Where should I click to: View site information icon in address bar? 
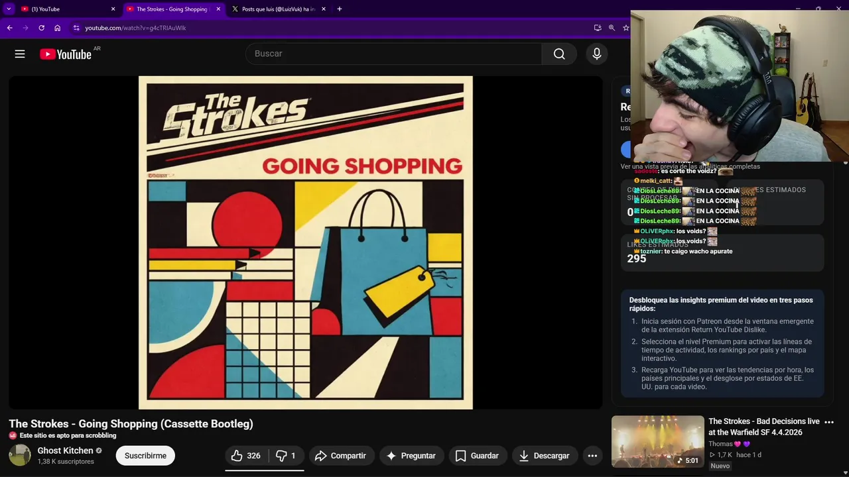click(76, 28)
